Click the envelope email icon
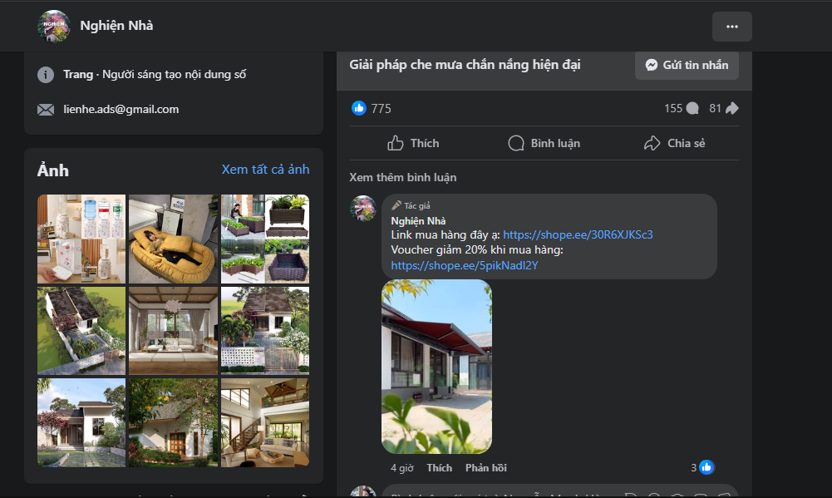This screenshot has height=498, width=832. [x=46, y=110]
